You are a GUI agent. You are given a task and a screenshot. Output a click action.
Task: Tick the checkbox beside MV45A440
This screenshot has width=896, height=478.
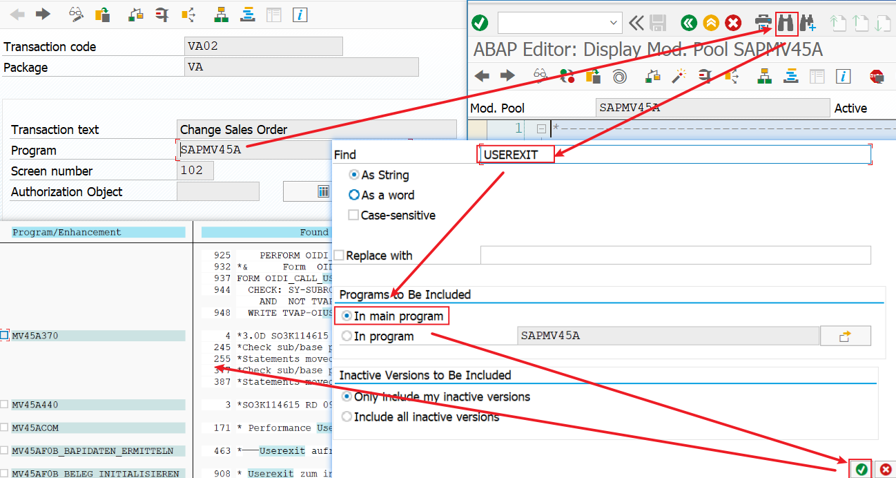click(5, 405)
